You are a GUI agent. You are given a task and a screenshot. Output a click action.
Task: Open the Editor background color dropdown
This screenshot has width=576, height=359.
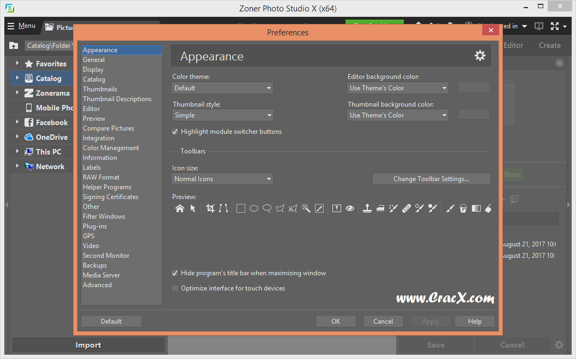pos(397,88)
